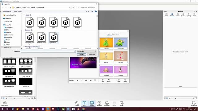Image resolution: width=198 pixels, height=111 pixels.
Task: Open the Windows Start menu
Action: pos(2,109)
